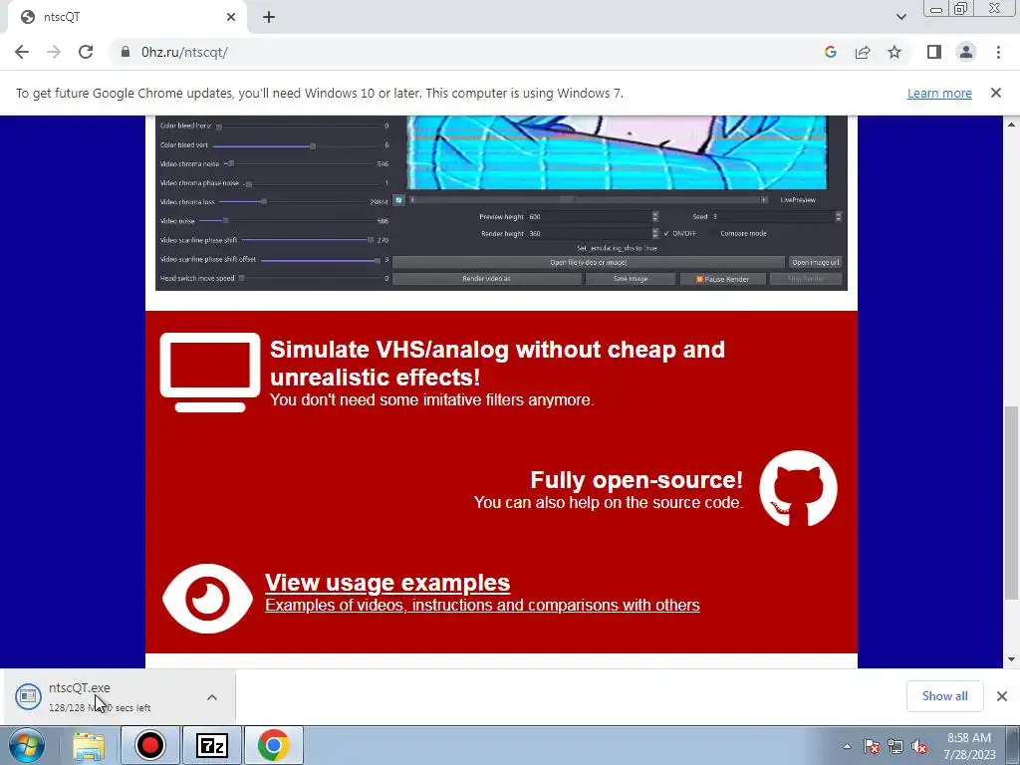
Task: Click the monitor icon beside Simulate VHS
Action: [x=209, y=373]
